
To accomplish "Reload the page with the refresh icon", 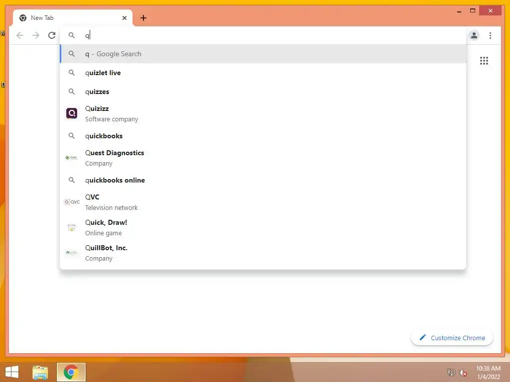I will coord(52,35).
